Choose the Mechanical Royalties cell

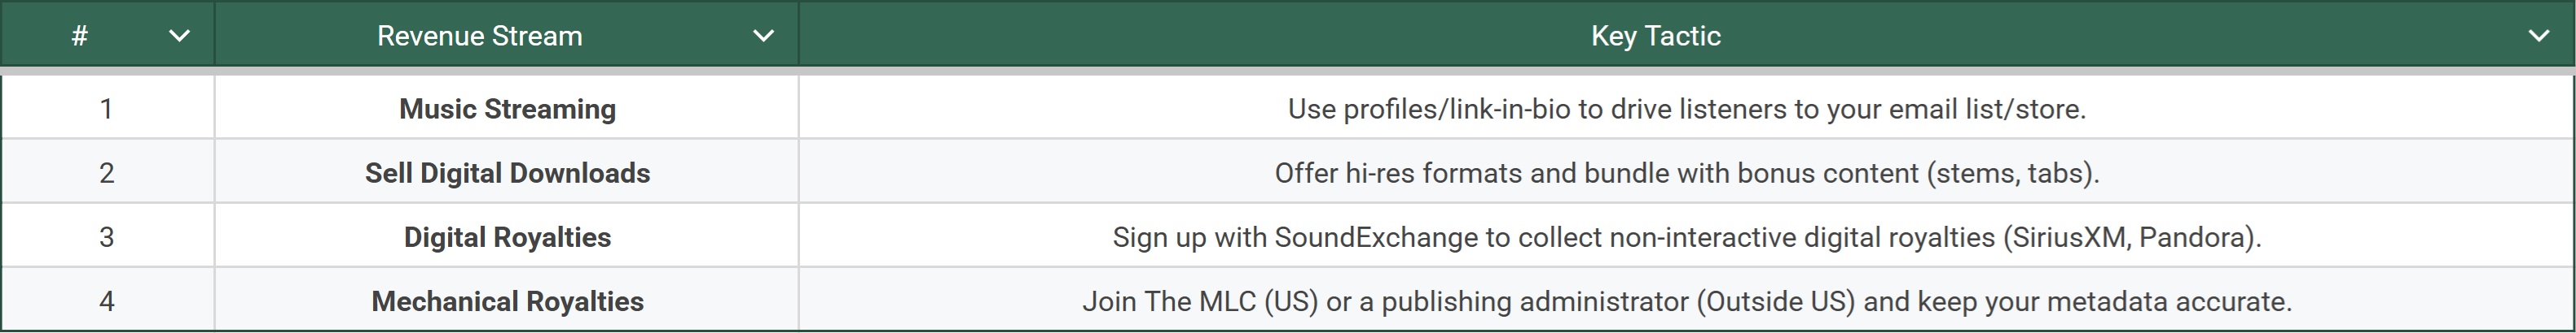[507, 301]
